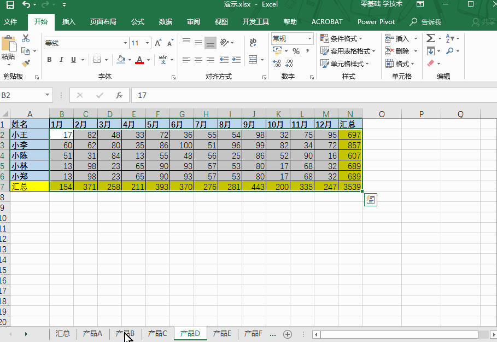The image size is (497, 342).
Task: Switch to the 公式 Formulas tab
Action: [138, 22]
